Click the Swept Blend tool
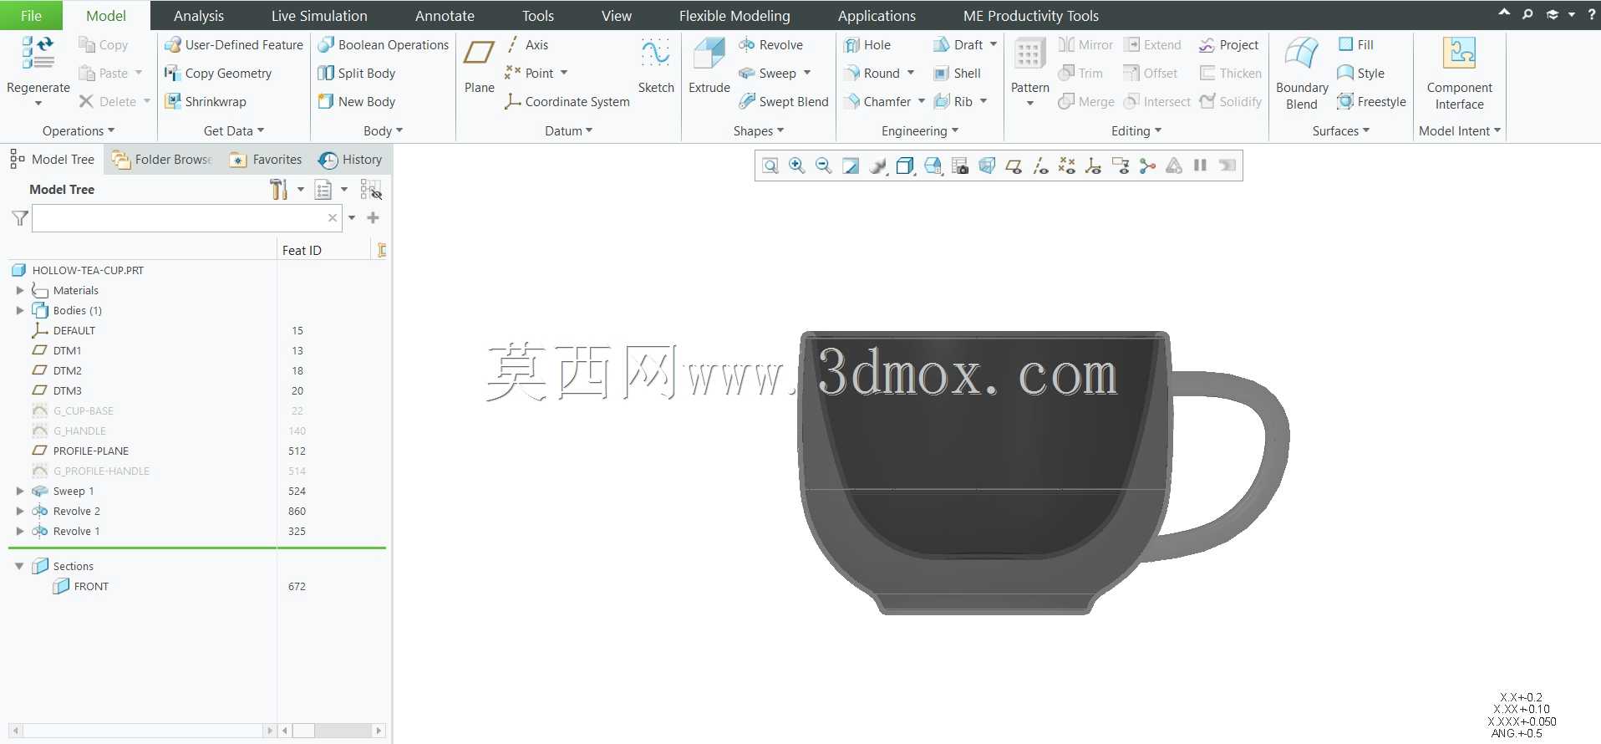This screenshot has width=1601, height=744. click(x=784, y=102)
